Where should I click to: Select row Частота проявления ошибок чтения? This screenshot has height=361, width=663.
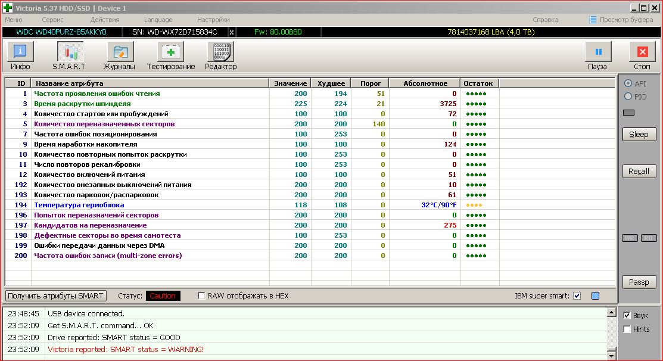click(310, 94)
